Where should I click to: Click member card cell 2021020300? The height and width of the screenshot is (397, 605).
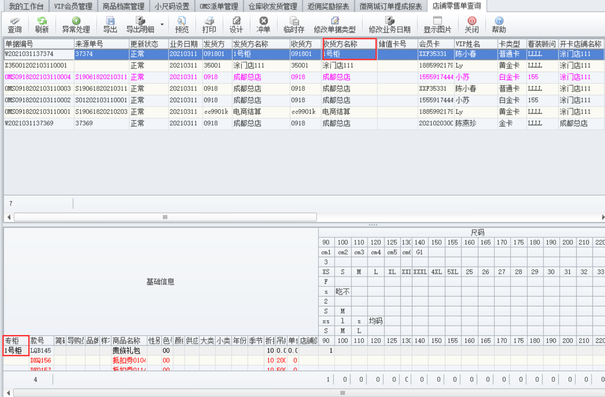[436, 124]
